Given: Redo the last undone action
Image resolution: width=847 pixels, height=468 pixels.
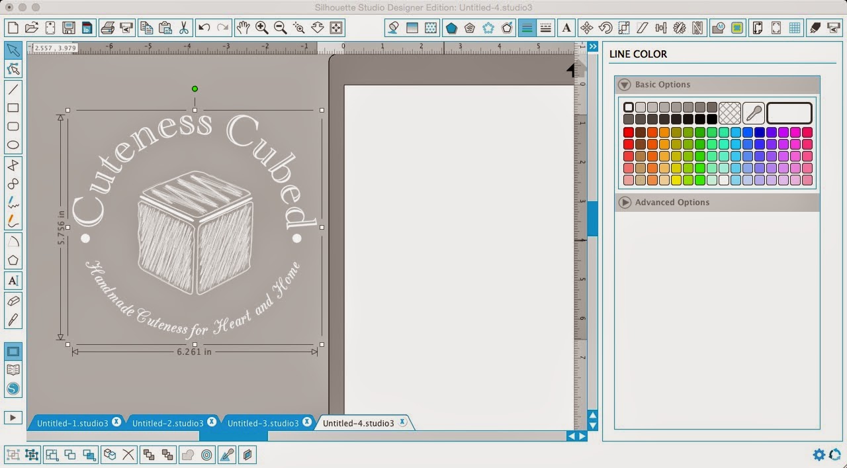Looking at the screenshot, I should tap(223, 28).
